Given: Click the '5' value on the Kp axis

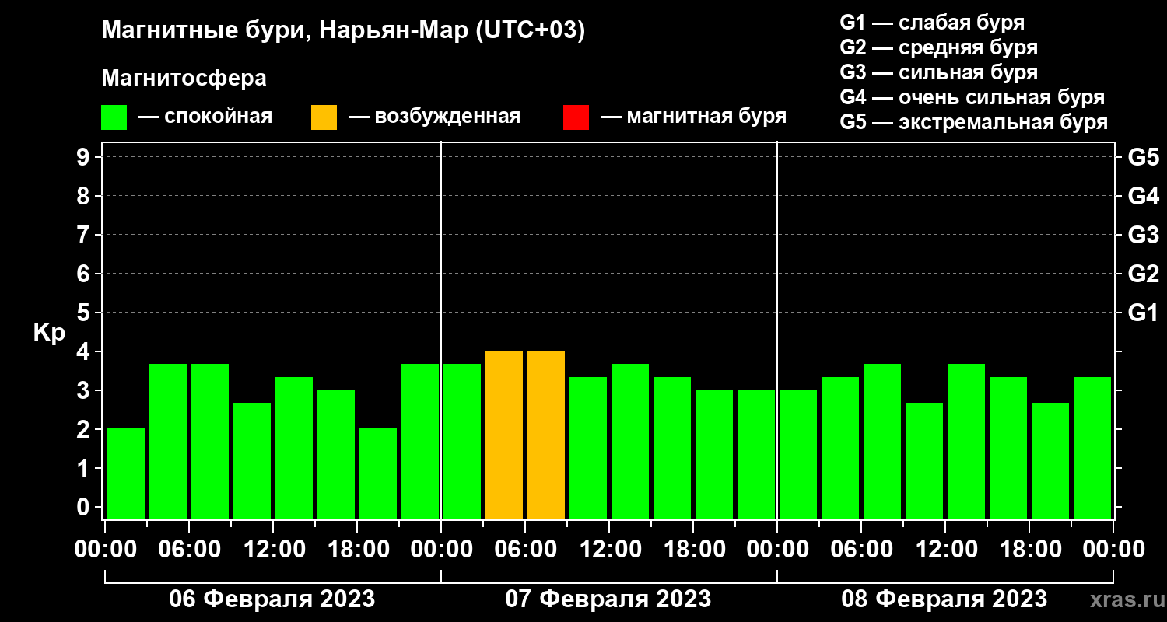Looking at the screenshot, I should [85, 313].
